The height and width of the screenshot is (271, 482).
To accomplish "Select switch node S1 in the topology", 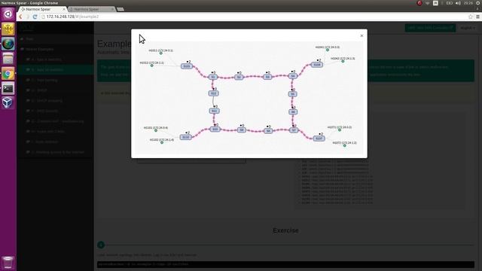I will point(213,77).
